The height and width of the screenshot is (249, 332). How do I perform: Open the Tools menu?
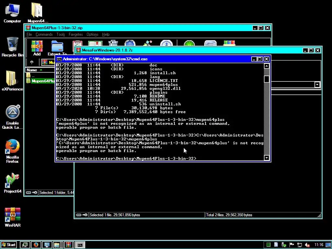pyautogui.click(x=61, y=34)
